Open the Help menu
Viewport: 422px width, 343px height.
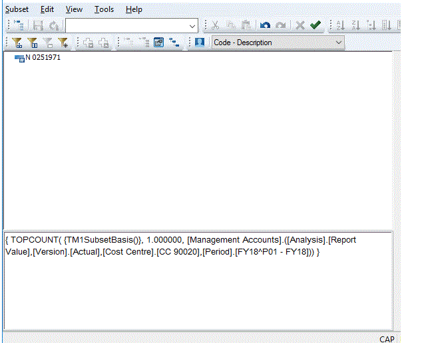coord(134,9)
